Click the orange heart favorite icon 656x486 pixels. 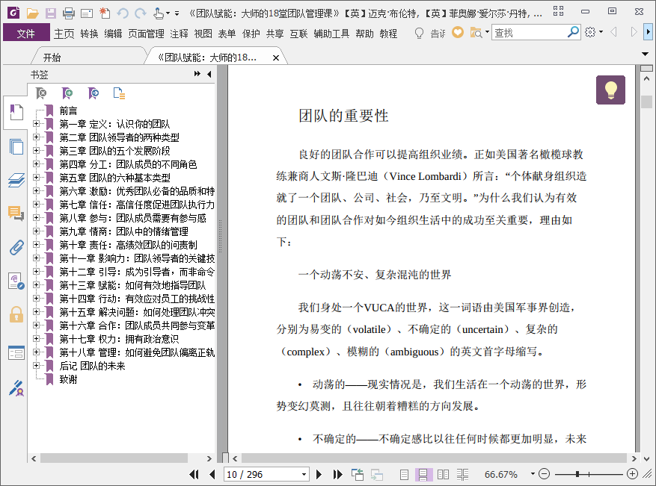(x=458, y=32)
